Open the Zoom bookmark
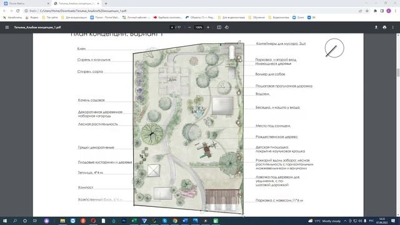This screenshot has height=225, width=400. (298, 17)
